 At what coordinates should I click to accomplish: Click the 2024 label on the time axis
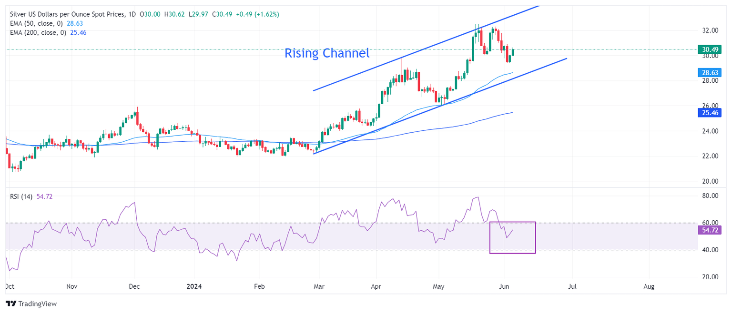tap(194, 287)
